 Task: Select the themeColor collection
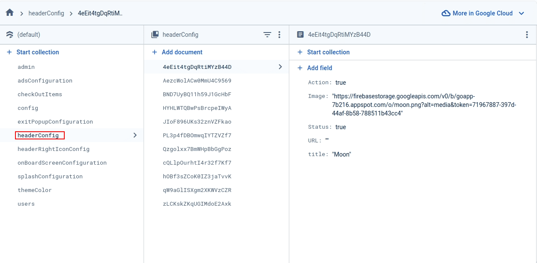(x=35, y=190)
